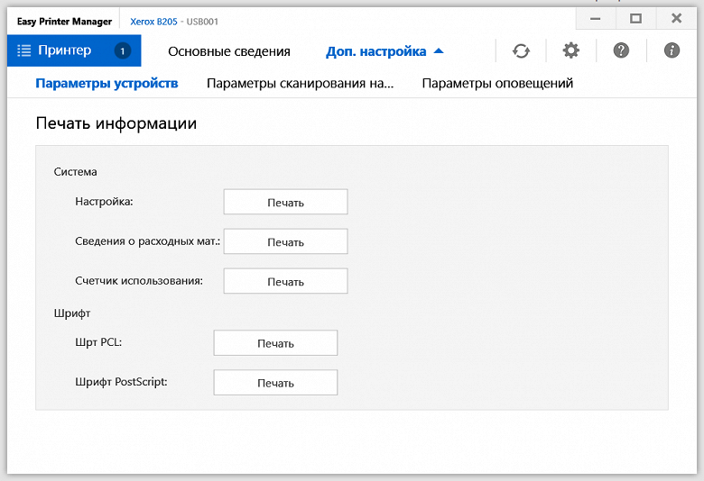
Task: Close the Easy Printer Manager window
Action: [676, 18]
